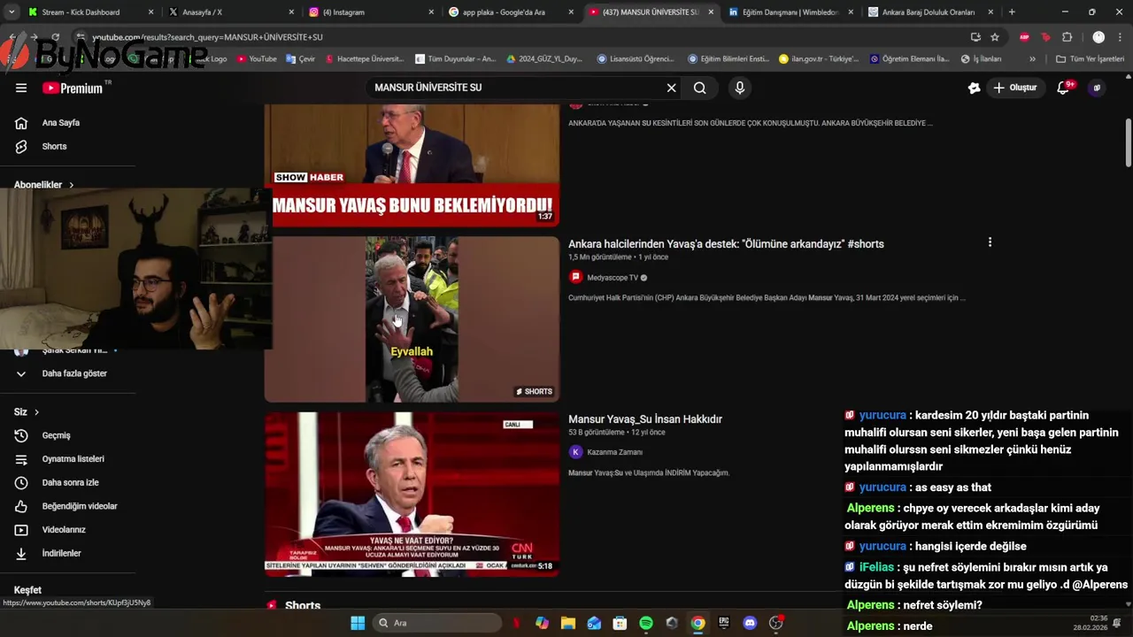Click the page's vertical scrollbar
This screenshot has height=637, width=1133.
[1128, 142]
